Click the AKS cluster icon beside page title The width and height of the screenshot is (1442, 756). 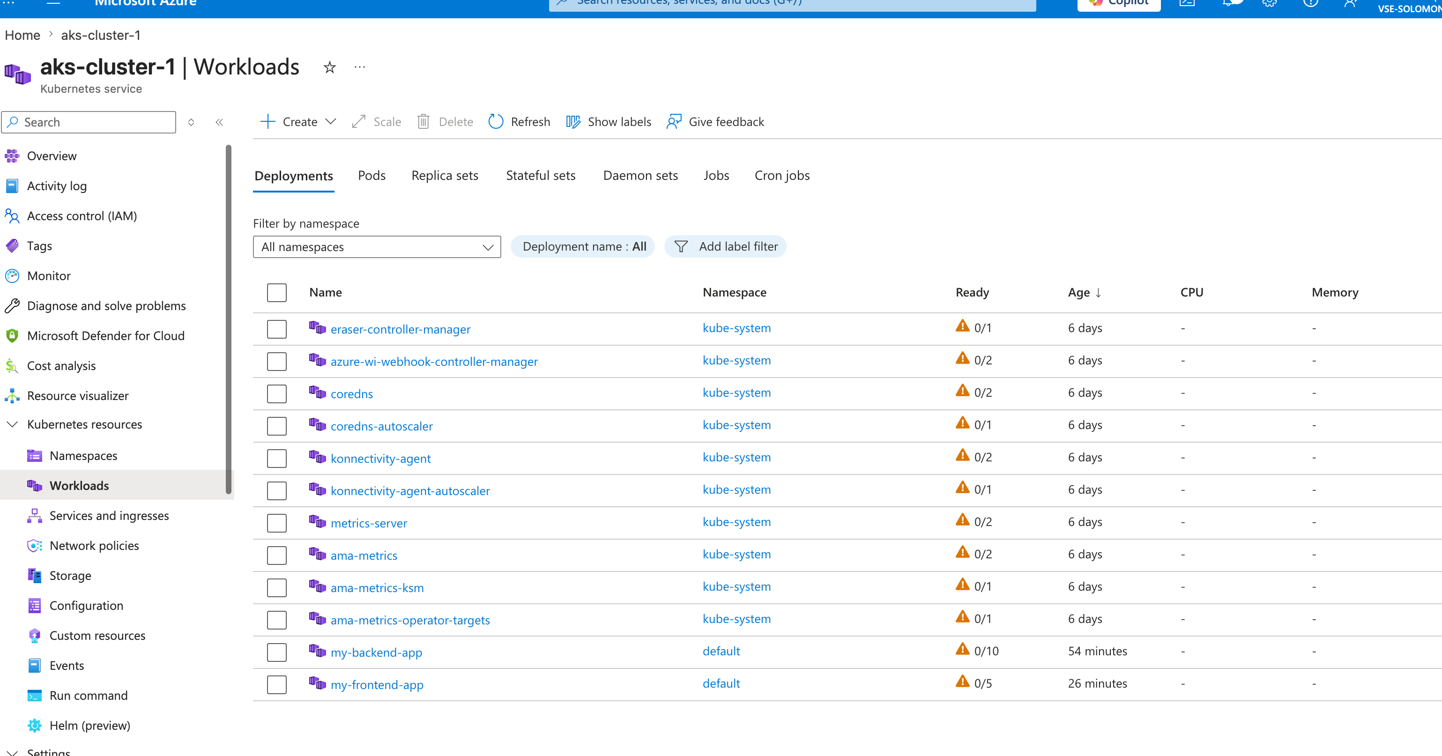[18, 74]
